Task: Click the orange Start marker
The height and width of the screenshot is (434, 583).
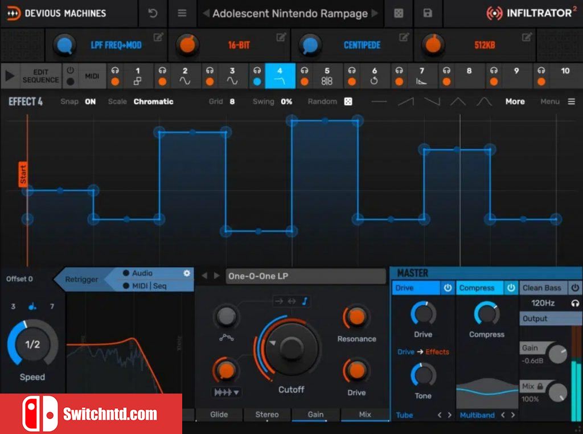Action: point(23,174)
